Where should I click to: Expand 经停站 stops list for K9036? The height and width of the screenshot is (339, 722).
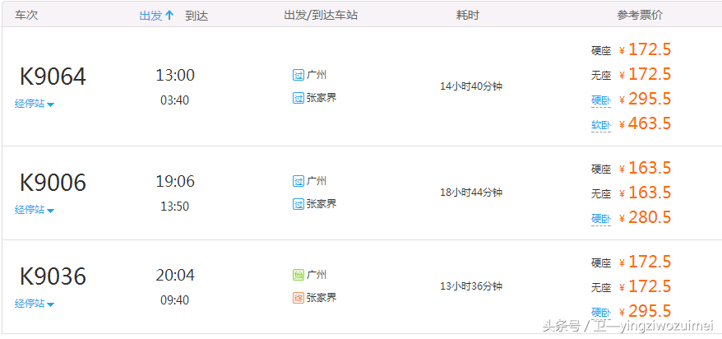35,304
